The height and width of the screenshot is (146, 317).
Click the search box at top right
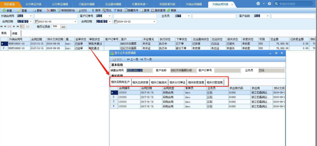point(295,4)
